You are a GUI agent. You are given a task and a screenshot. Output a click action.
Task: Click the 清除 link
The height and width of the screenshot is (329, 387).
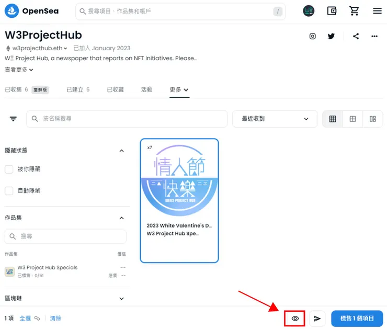click(55, 318)
